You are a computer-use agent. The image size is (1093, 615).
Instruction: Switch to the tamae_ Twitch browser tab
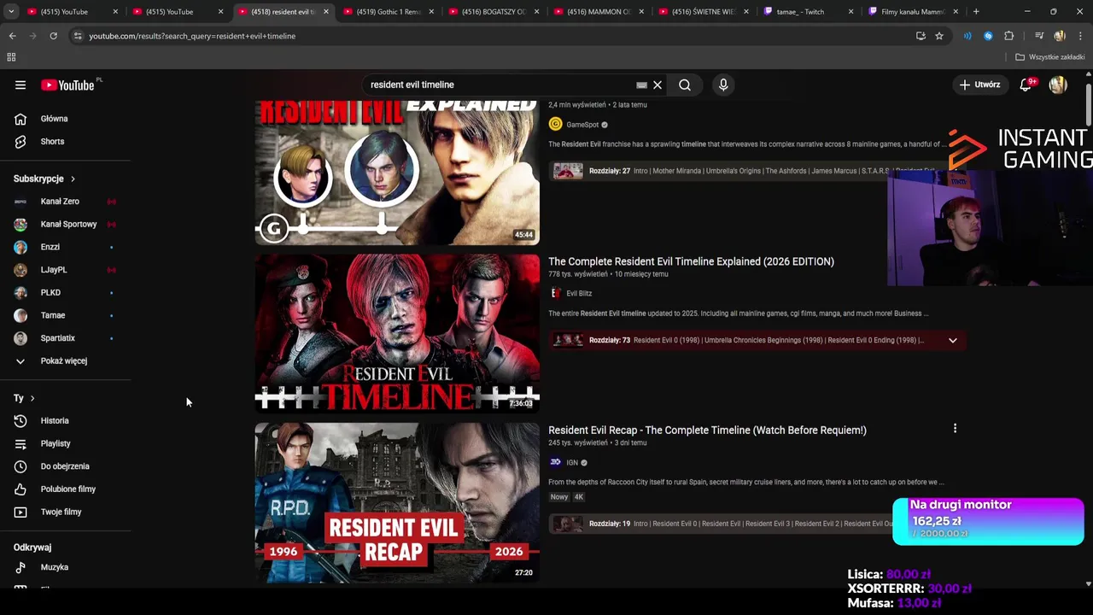[809, 12]
